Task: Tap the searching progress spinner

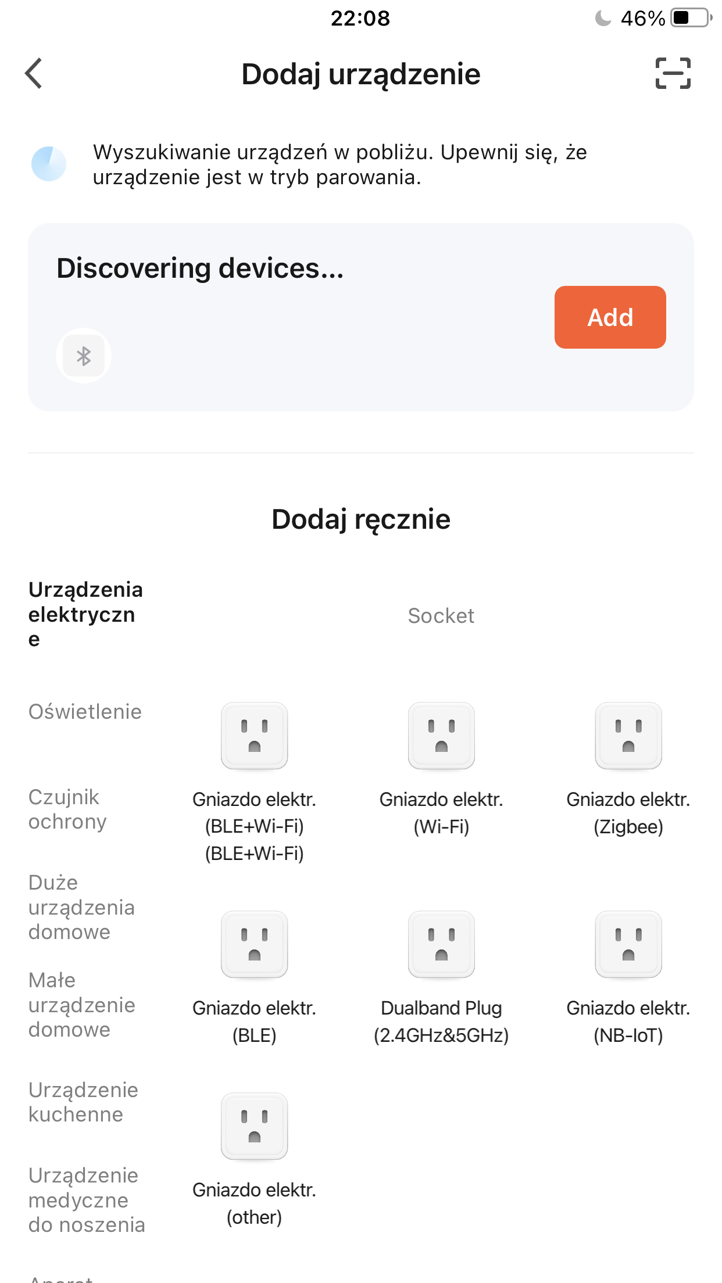Action: pyautogui.click(x=49, y=164)
